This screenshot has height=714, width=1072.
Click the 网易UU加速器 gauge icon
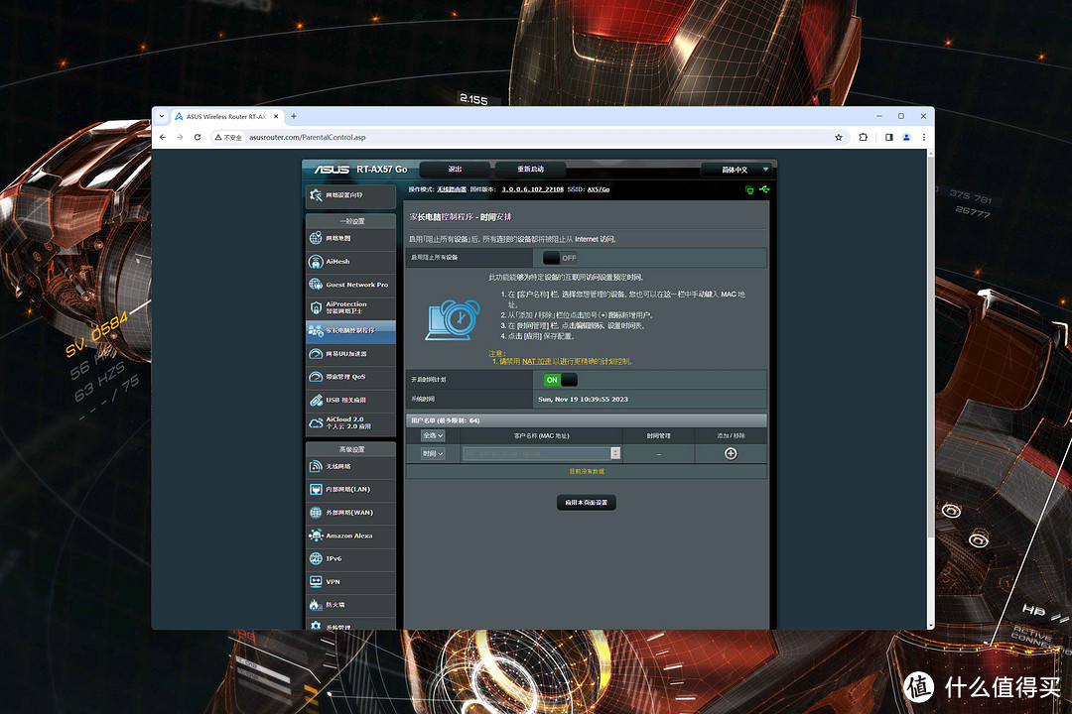[x=316, y=354]
